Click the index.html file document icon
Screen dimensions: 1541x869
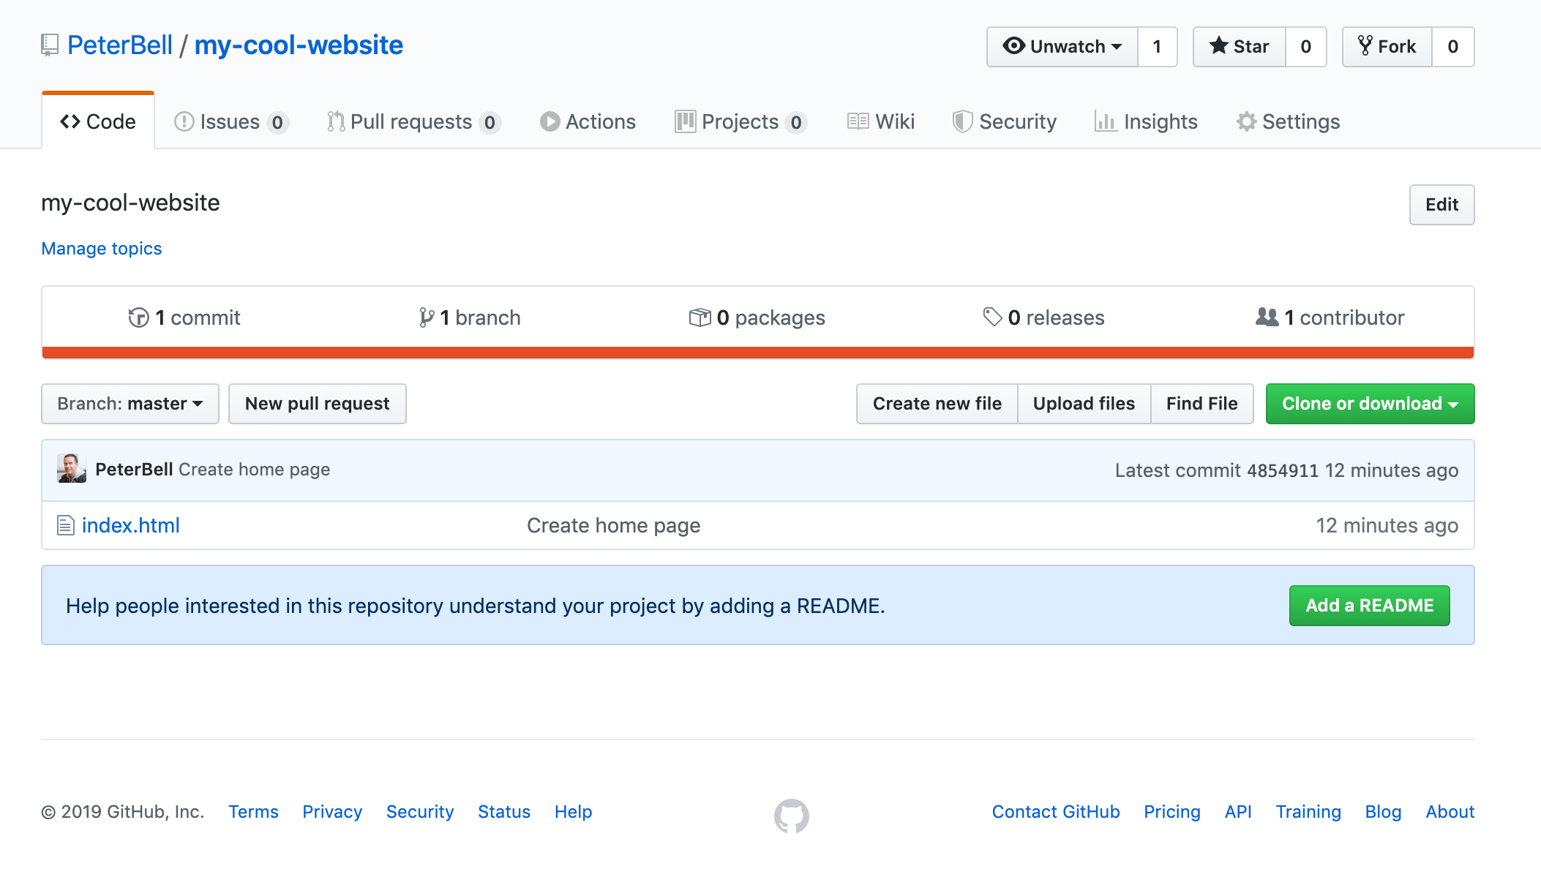66,525
